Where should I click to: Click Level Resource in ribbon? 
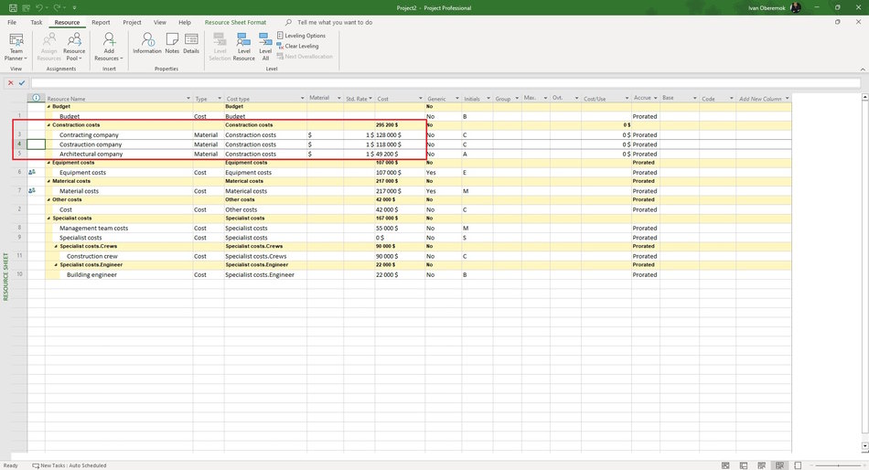[244, 47]
